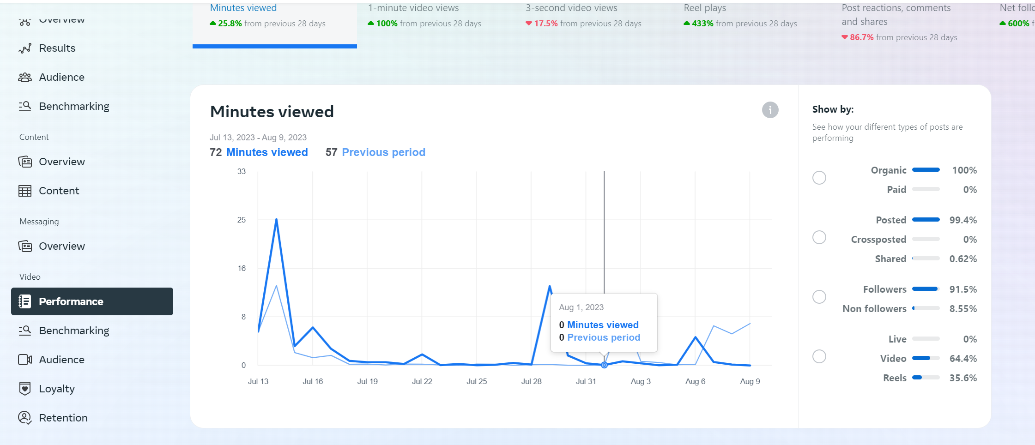The width and height of the screenshot is (1035, 445).
Task: Click the video Audience camera icon
Action: pos(25,360)
